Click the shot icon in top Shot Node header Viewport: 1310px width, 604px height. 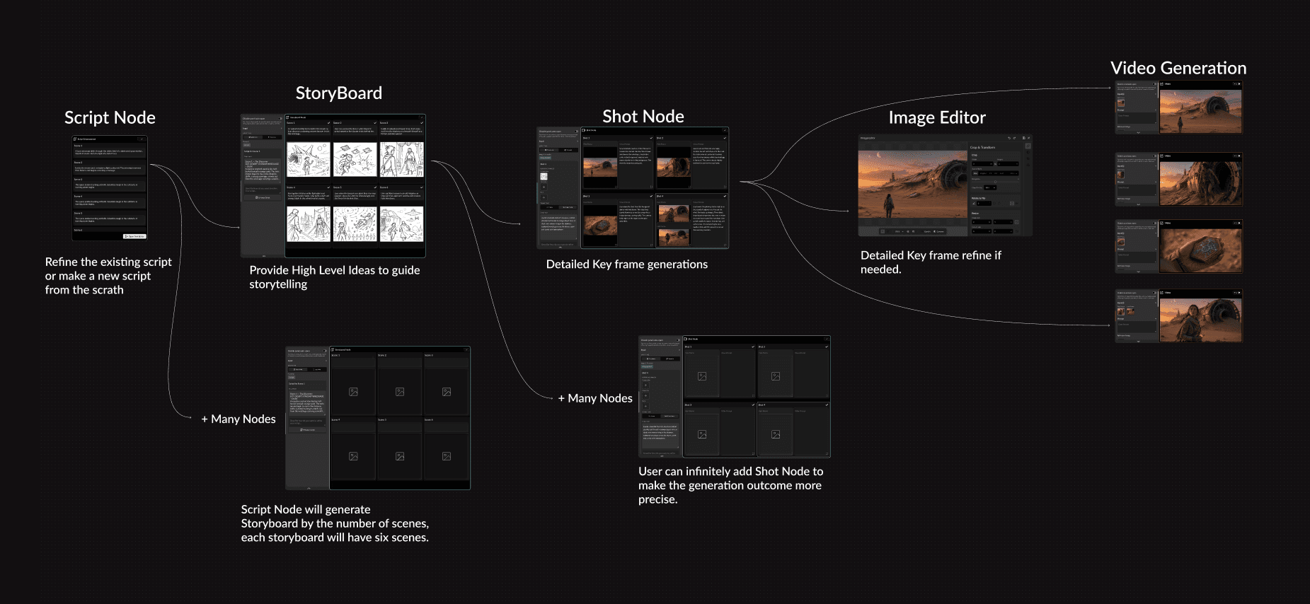tap(583, 130)
